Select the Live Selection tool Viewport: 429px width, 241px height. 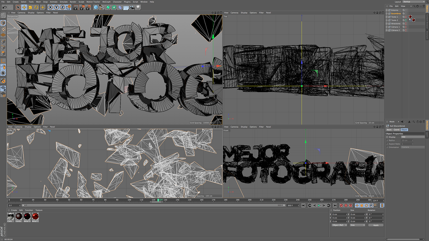point(18,7)
